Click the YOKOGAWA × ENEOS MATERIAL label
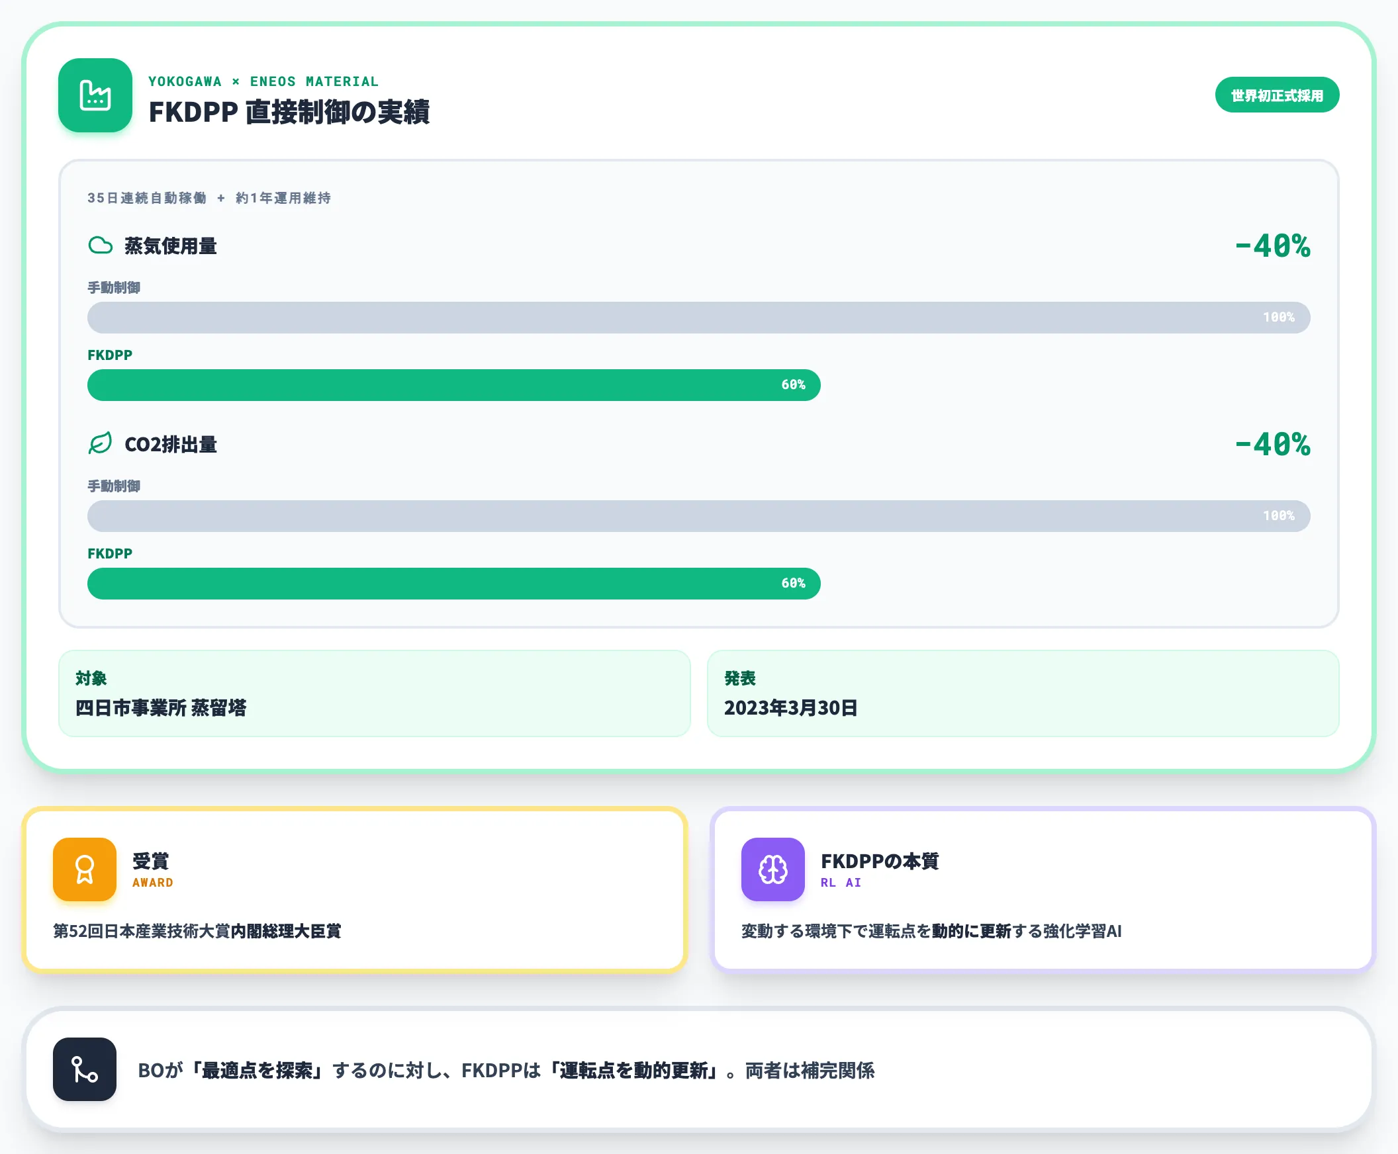Image resolution: width=1398 pixels, height=1154 pixels. coord(263,81)
